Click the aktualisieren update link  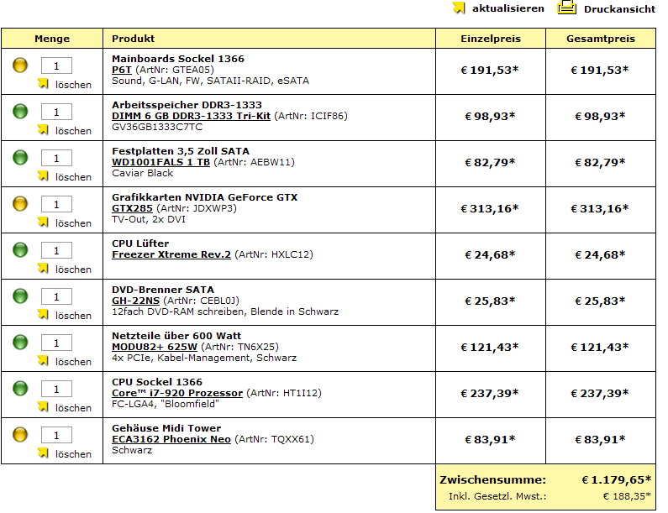click(508, 8)
